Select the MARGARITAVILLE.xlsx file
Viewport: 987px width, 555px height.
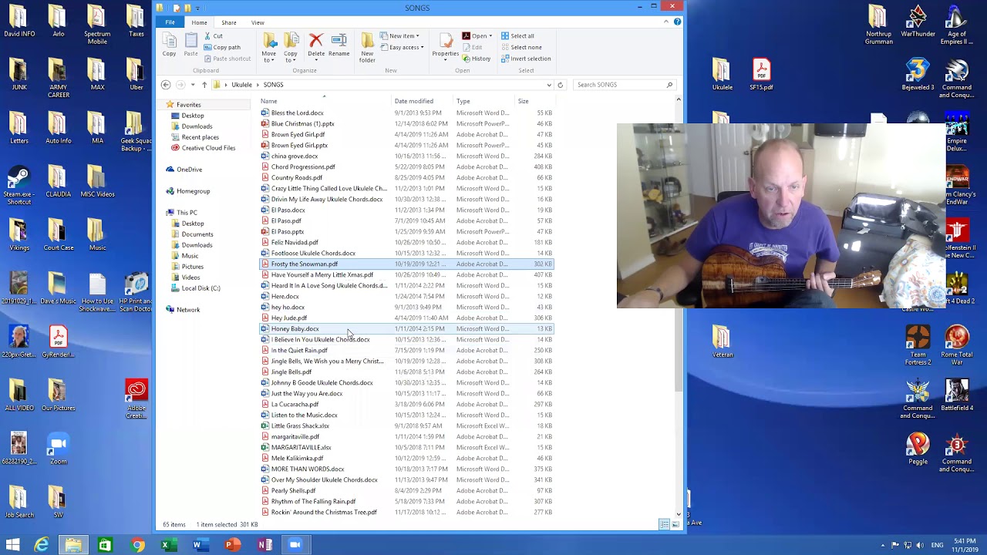[406, 447]
